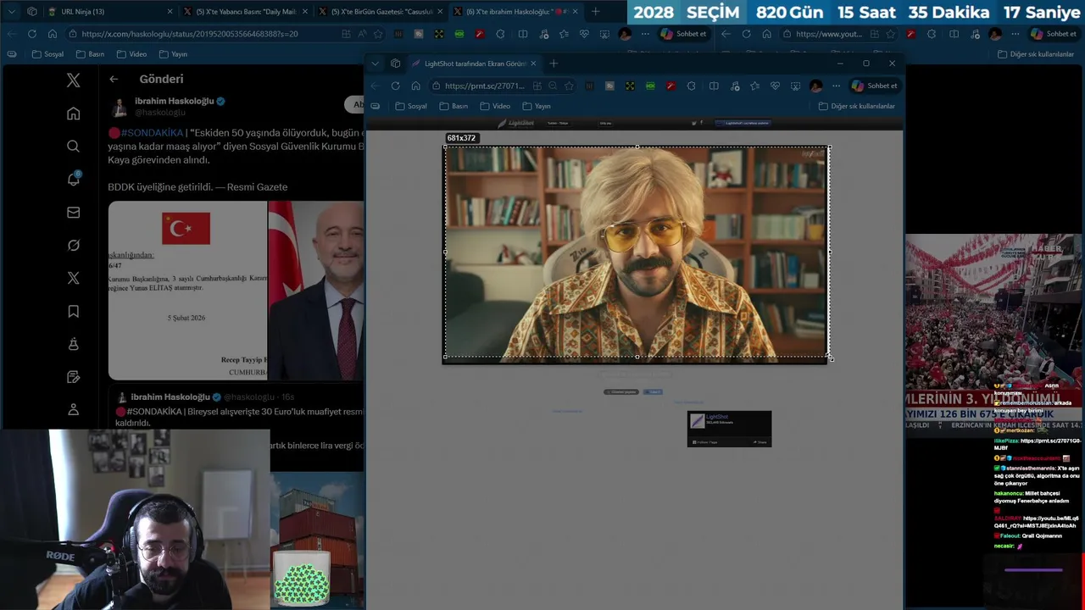Click green extension icon in LightShot window toolbar

(x=650, y=86)
